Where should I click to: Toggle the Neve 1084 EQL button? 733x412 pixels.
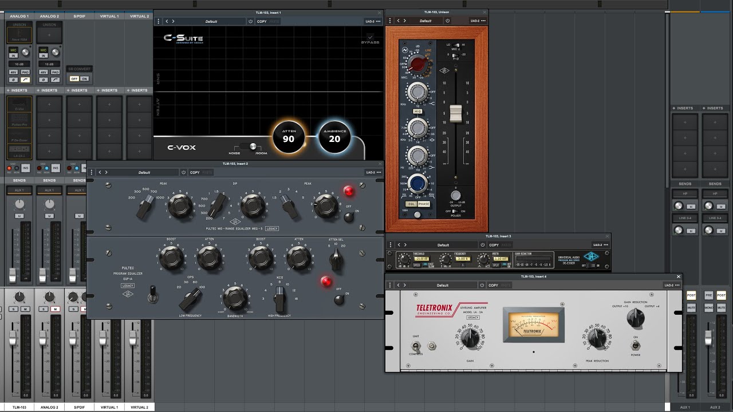pyautogui.click(x=412, y=204)
